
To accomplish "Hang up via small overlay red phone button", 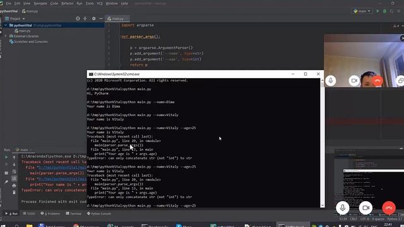I will pos(377,81).
